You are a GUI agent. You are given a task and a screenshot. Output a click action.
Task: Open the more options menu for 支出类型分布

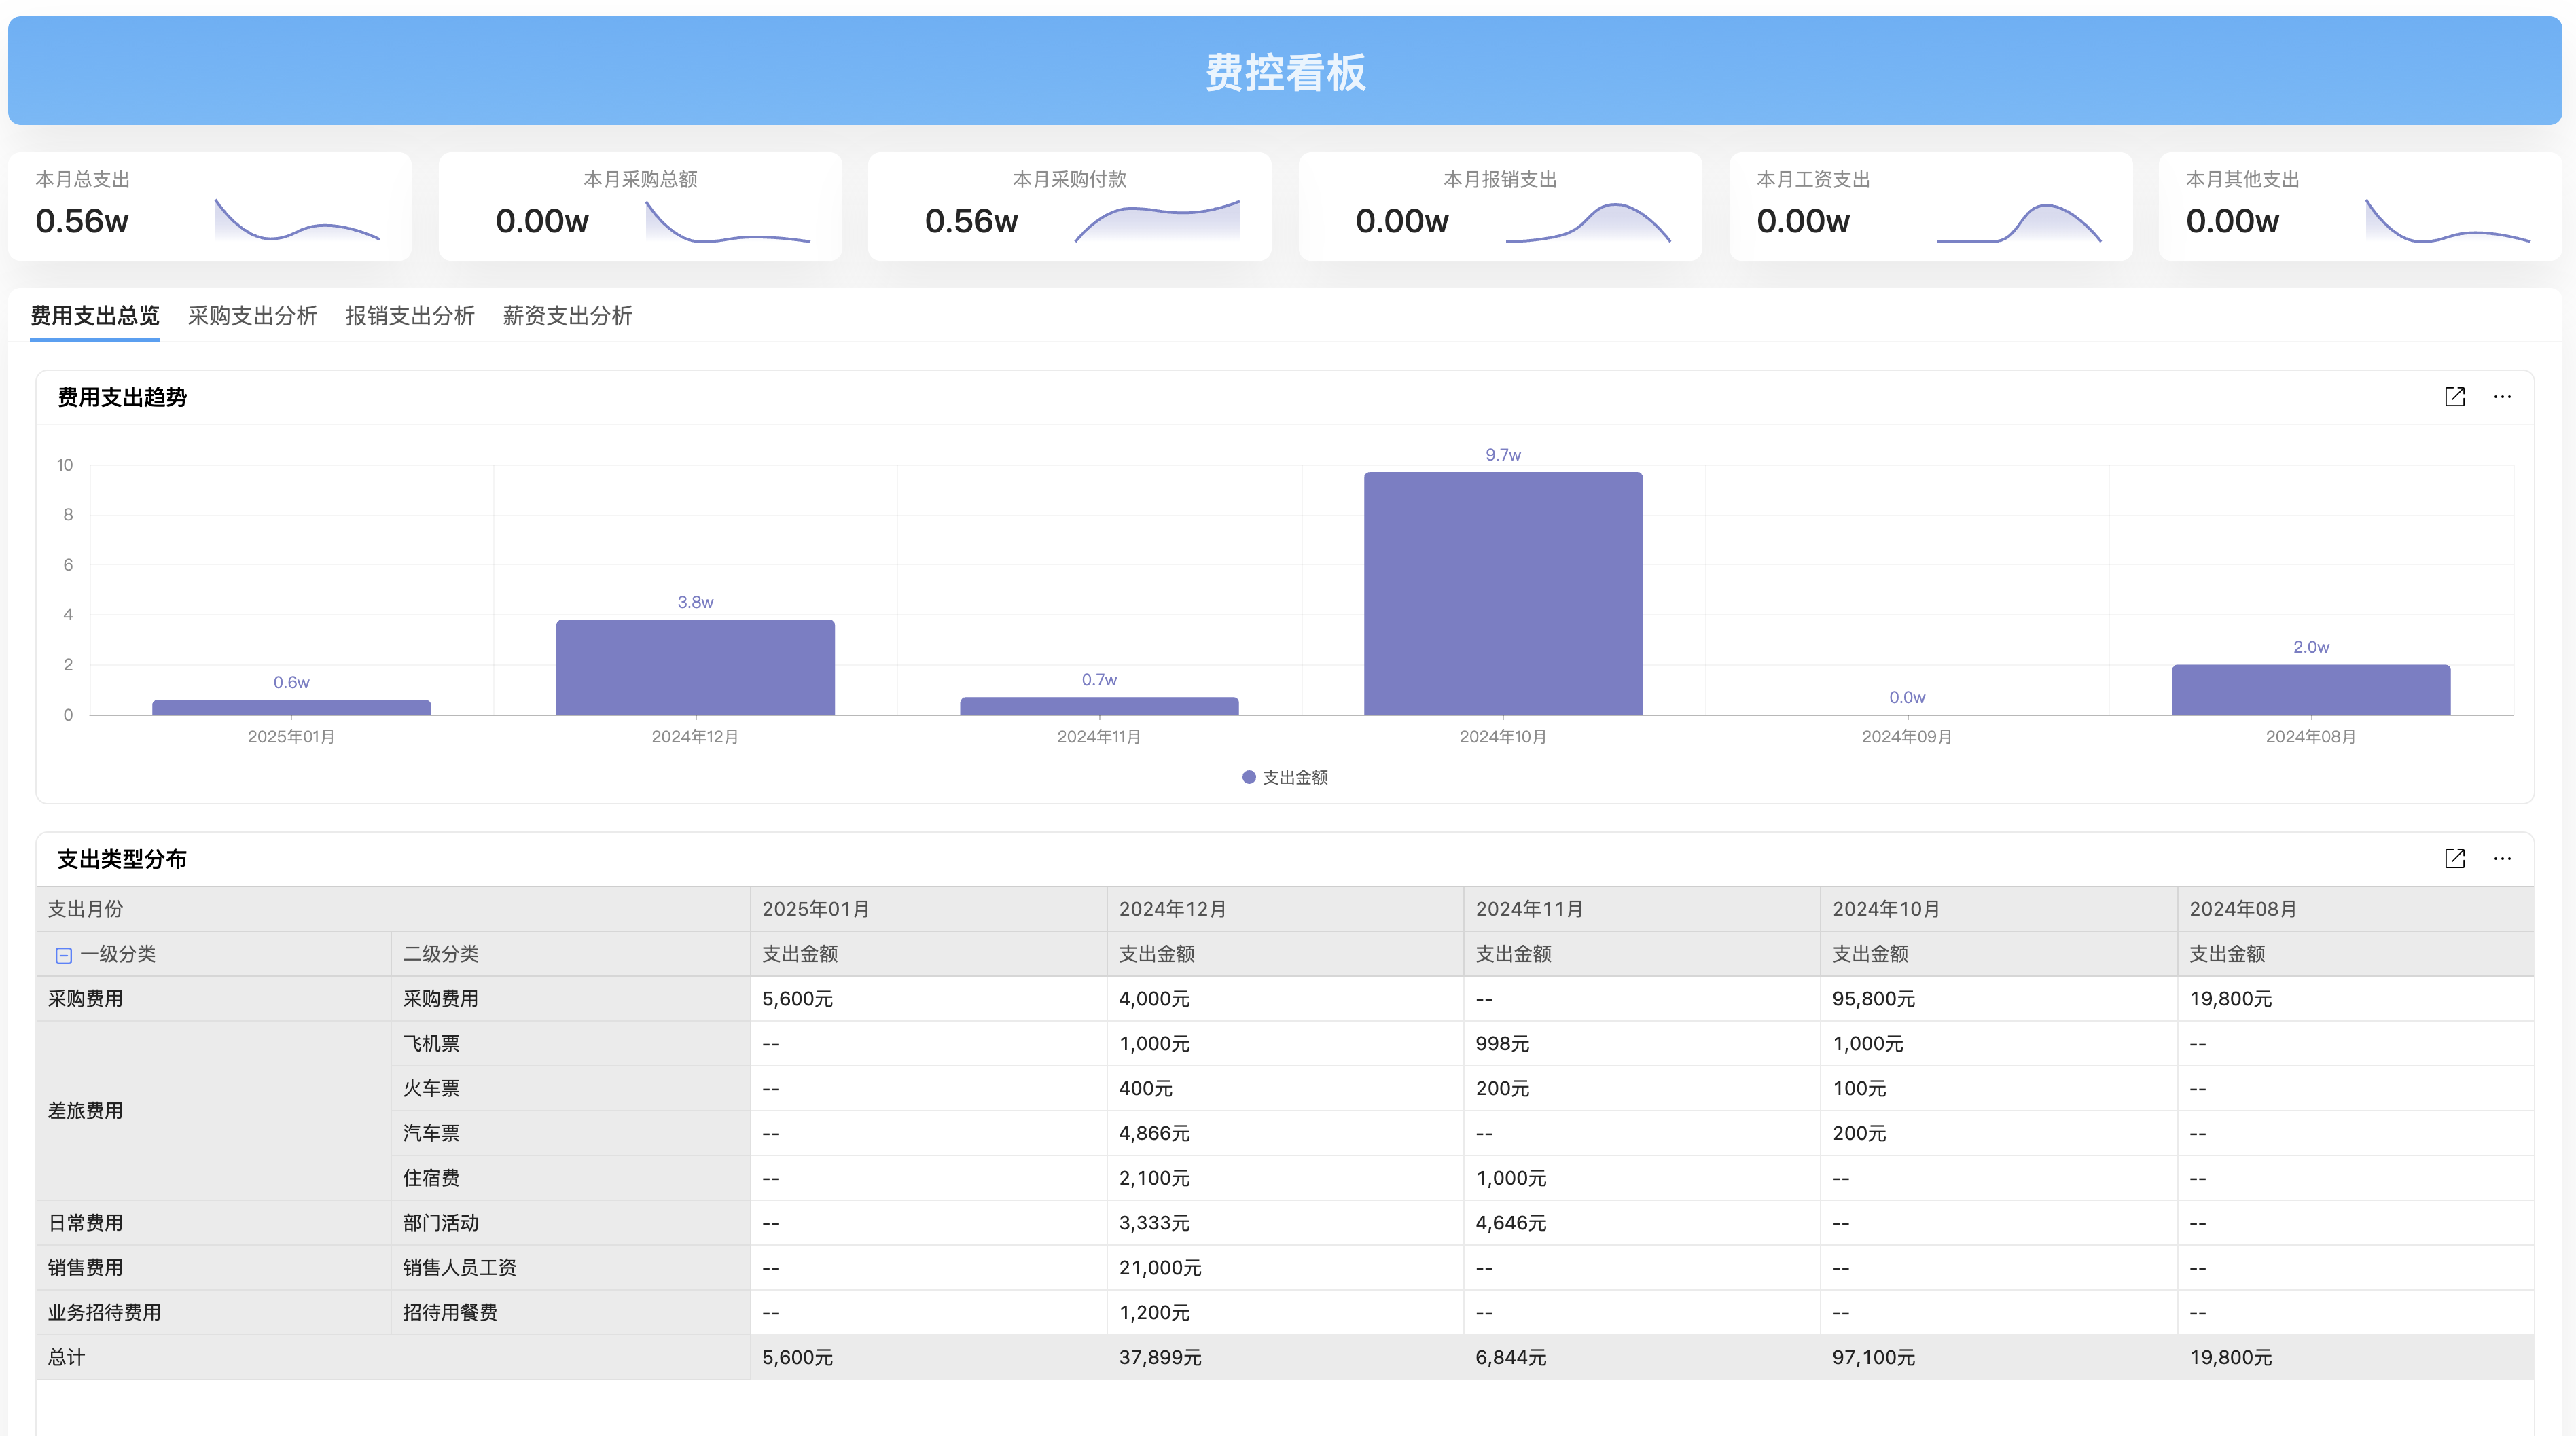(x=2502, y=858)
